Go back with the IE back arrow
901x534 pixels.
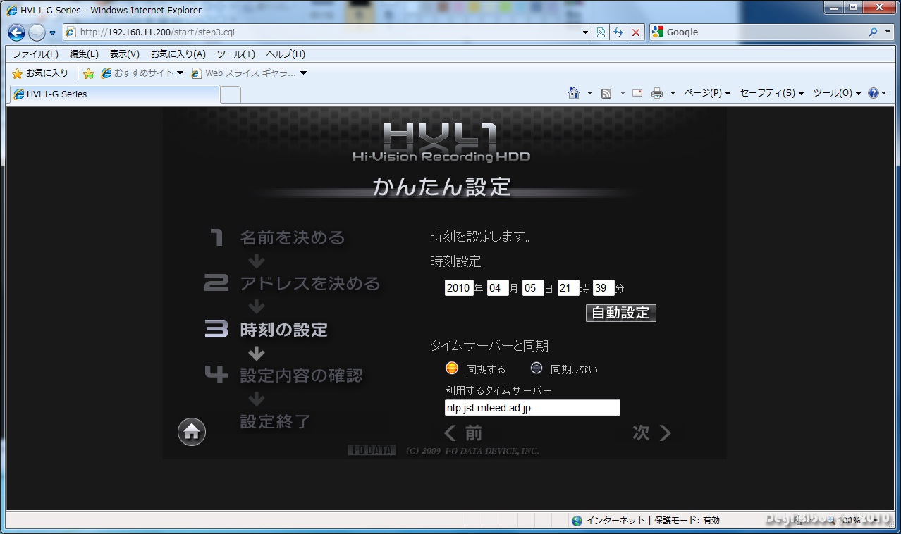(17, 32)
